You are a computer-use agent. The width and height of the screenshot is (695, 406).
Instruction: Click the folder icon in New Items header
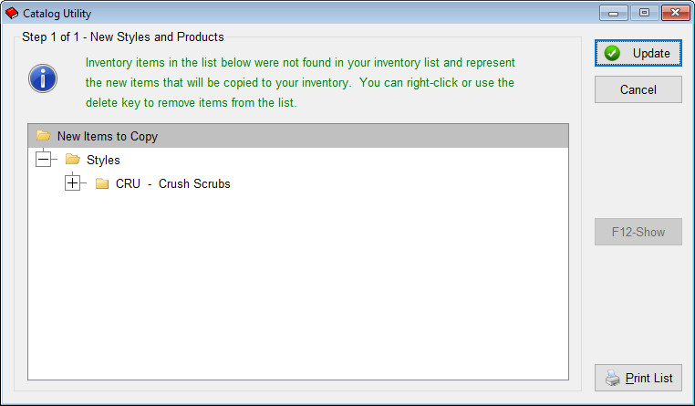click(x=43, y=135)
